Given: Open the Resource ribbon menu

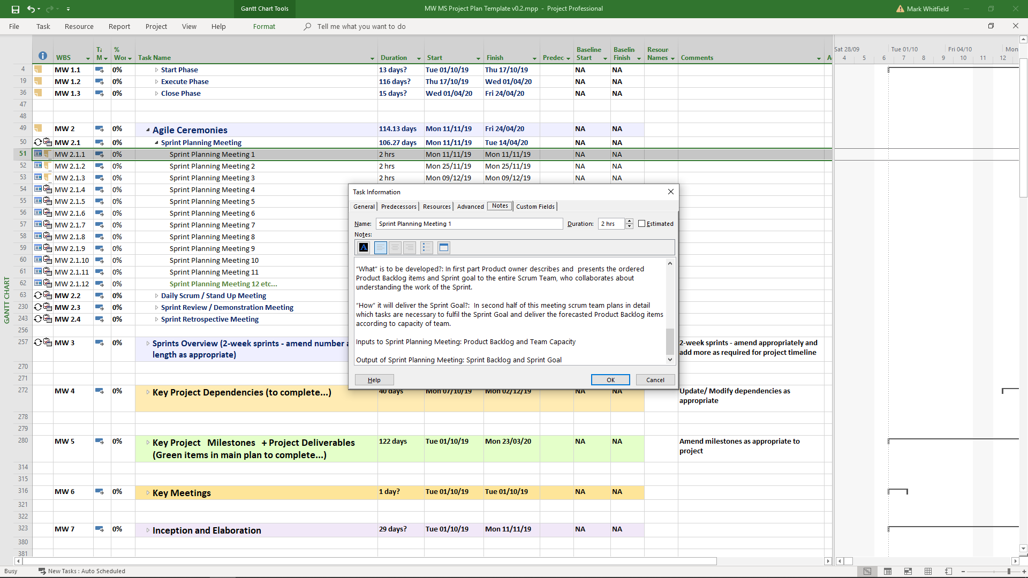Looking at the screenshot, I should 79,26.
